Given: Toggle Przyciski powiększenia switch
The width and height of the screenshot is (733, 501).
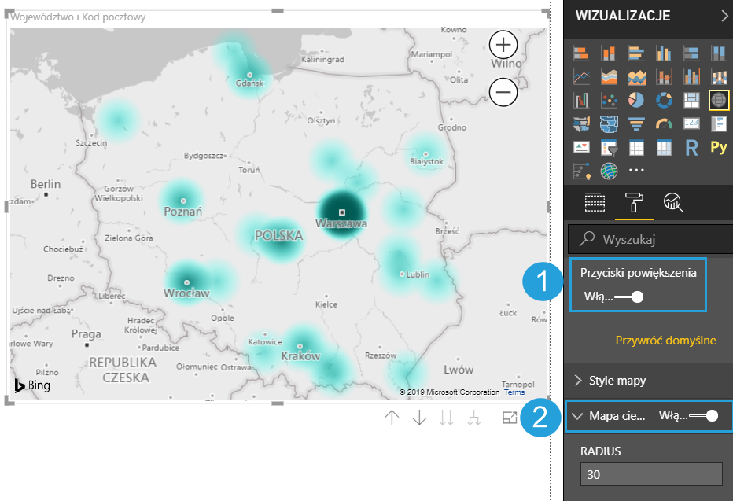Looking at the screenshot, I should [x=630, y=297].
